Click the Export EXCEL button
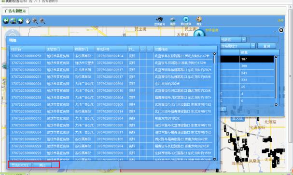The height and width of the screenshot is (175, 293). (20, 165)
